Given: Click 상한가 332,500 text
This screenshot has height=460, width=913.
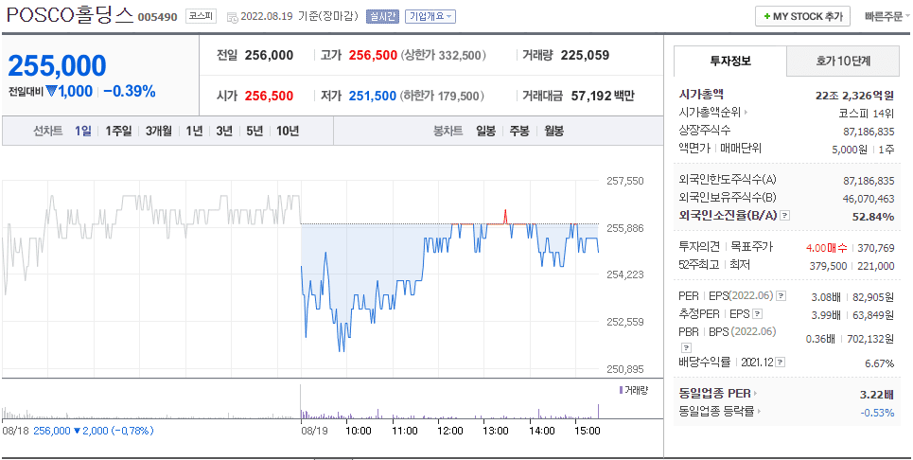Looking at the screenshot, I should [x=443, y=55].
